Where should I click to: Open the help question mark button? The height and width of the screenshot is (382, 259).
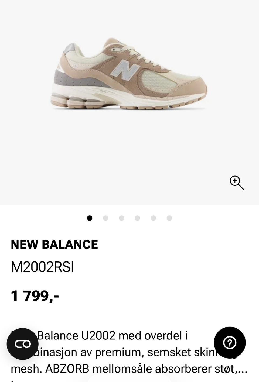(230, 343)
